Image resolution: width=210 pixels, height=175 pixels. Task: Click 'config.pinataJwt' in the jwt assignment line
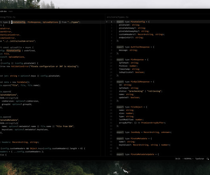pos(50,76)
